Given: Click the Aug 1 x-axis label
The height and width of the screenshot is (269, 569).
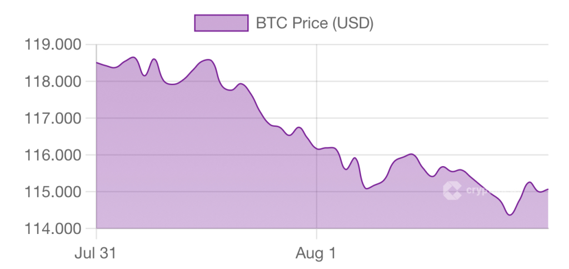Looking at the screenshot, I should coord(315,253).
